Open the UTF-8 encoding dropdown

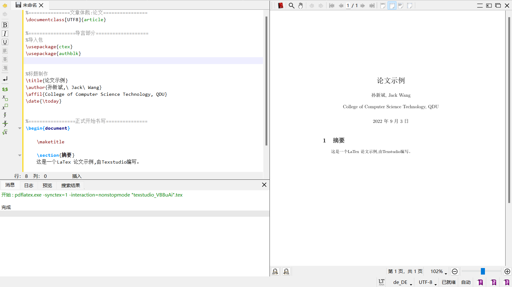(428, 282)
